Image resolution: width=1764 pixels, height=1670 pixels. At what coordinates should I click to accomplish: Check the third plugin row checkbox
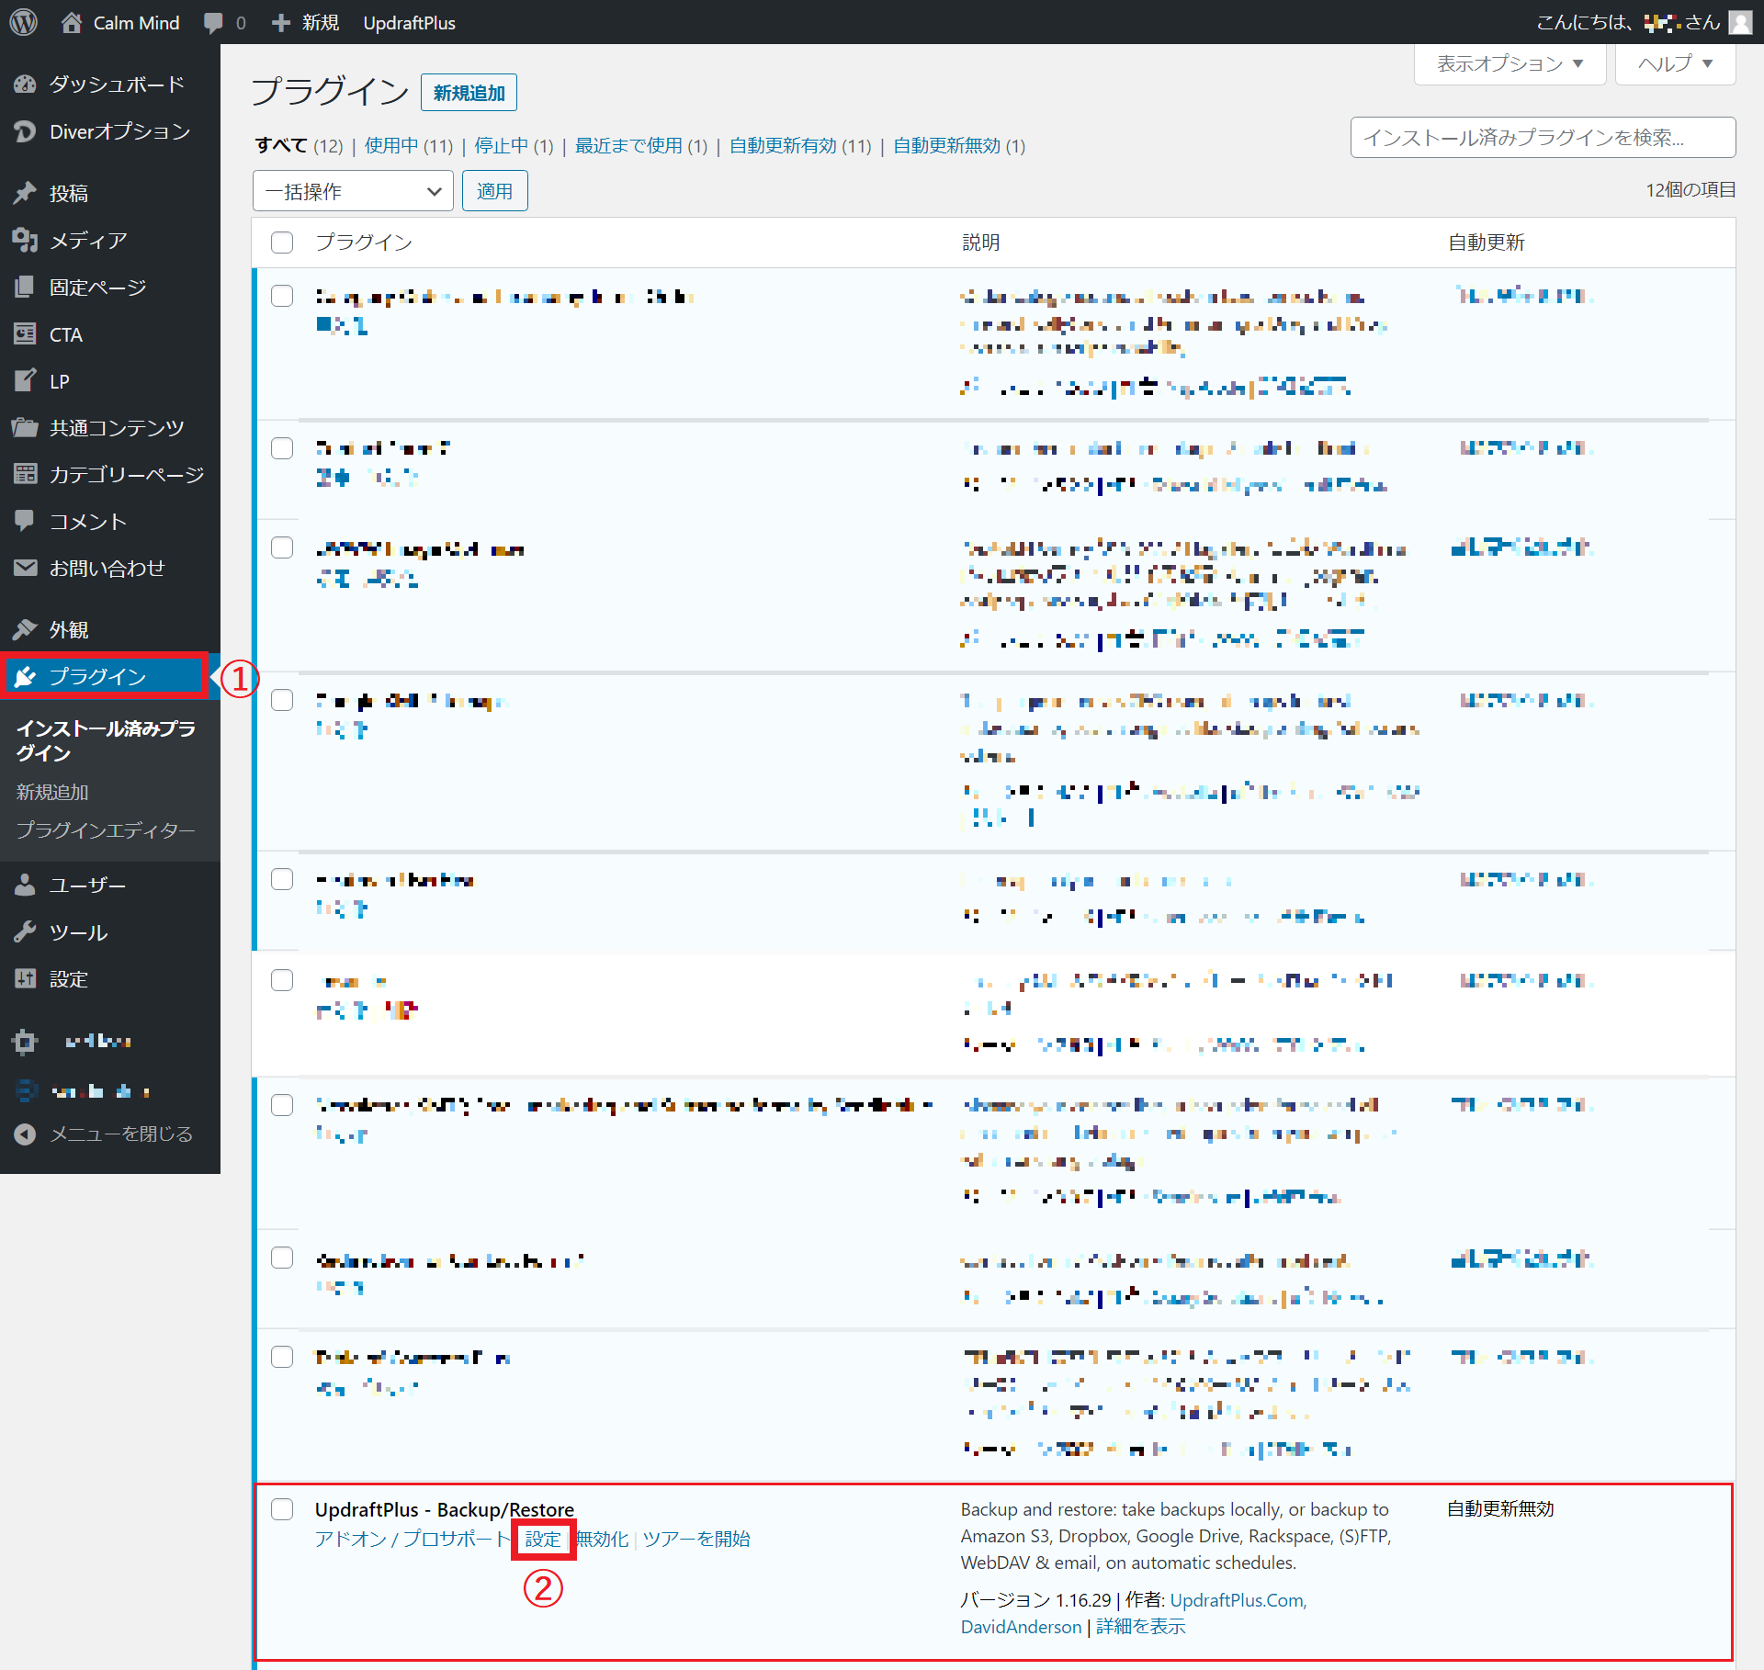click(x=282, y=547)
